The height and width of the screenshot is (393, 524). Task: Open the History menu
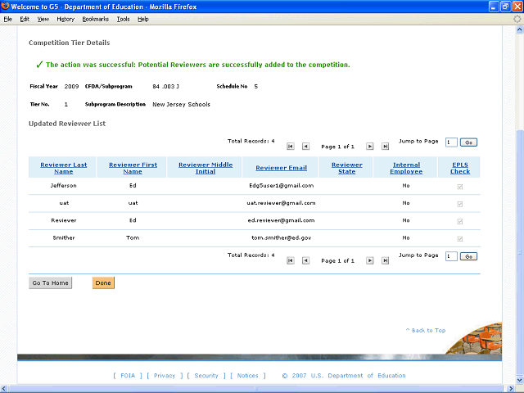tap(65, 19)
